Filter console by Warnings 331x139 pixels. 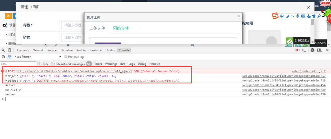pos(111,64)
